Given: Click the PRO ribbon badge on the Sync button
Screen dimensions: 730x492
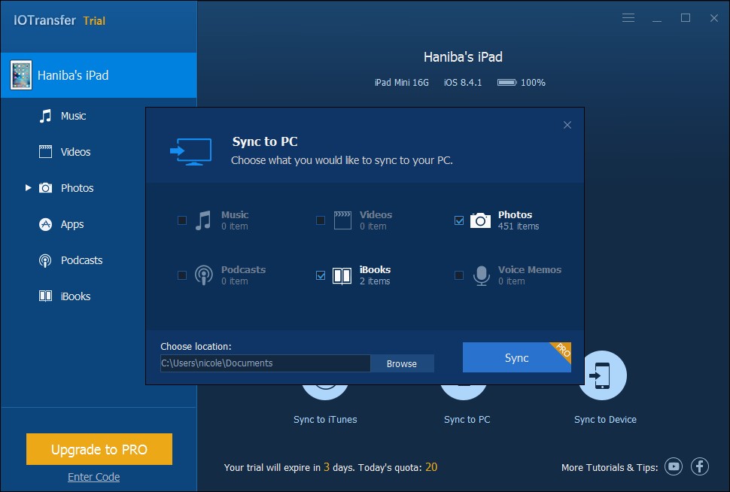Looking at the screenshot, I should coord(562,351).
